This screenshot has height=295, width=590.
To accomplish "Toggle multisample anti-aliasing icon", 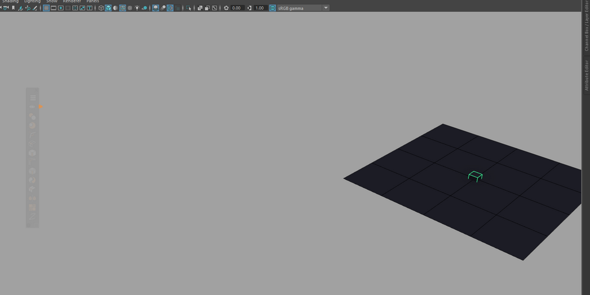I will tap(170, 8).
